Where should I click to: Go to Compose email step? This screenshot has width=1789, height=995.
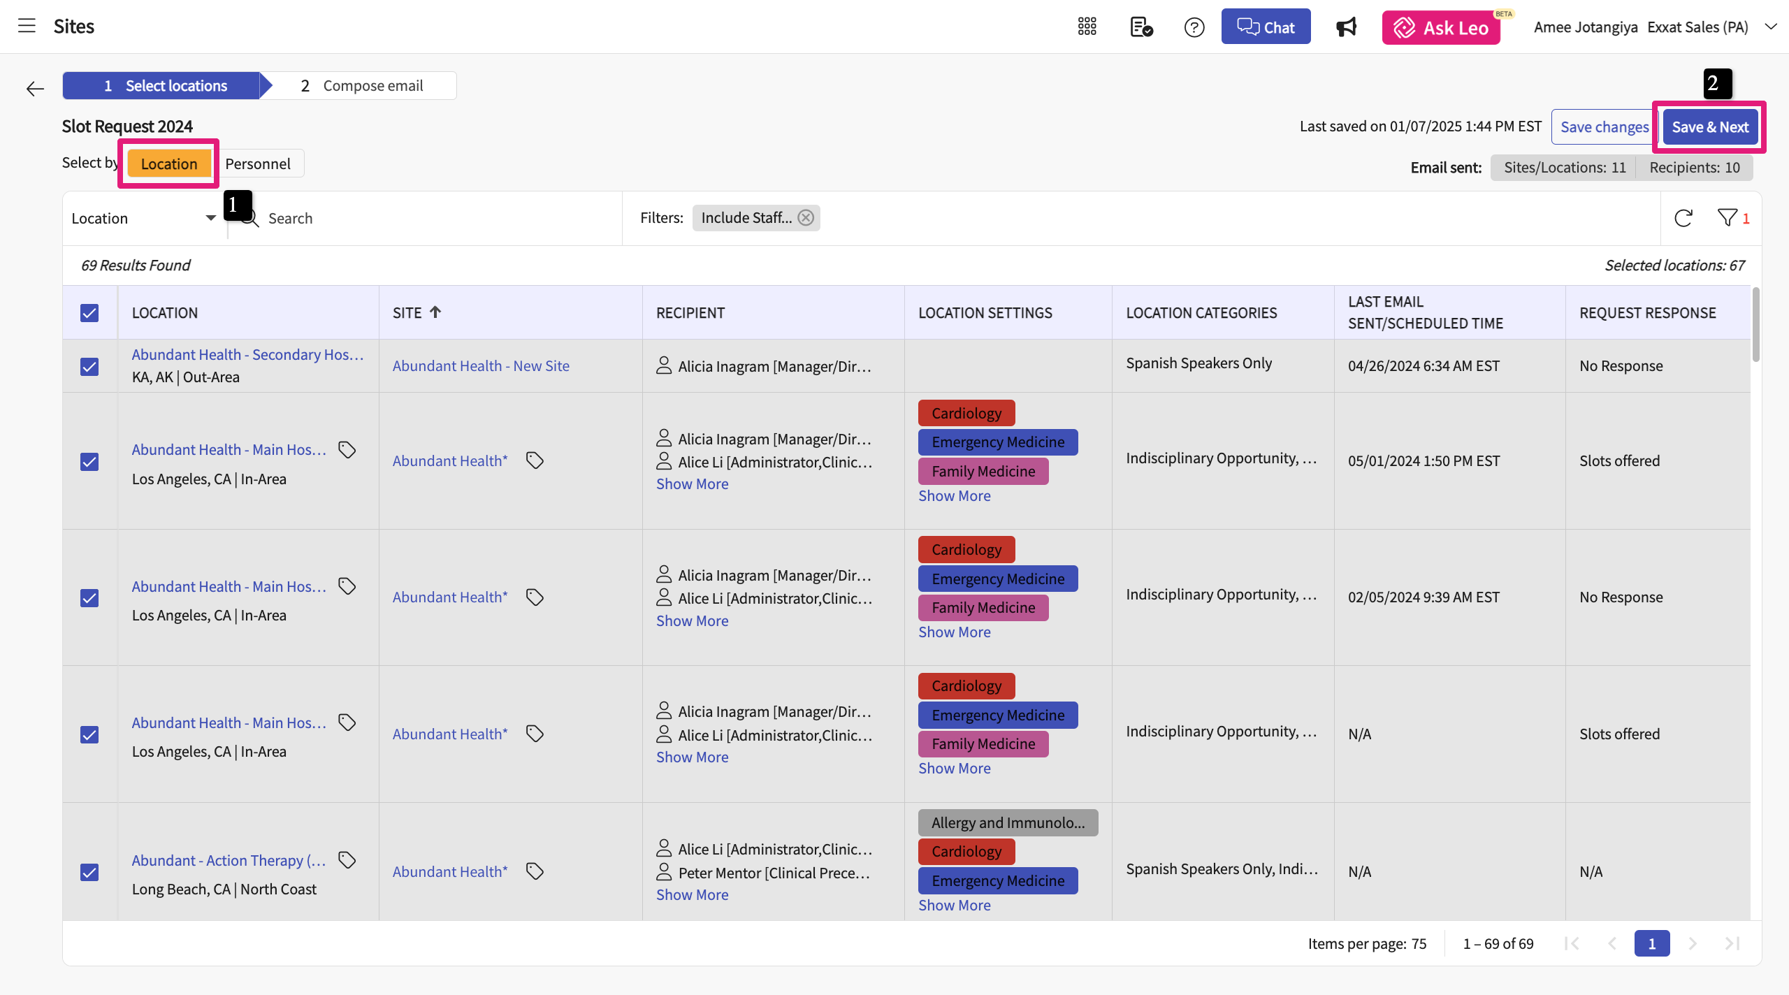(x=362, y=86)
